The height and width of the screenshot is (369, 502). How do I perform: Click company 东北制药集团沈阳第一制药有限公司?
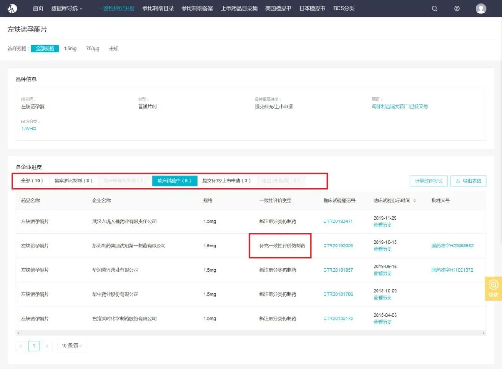coord(129,246)
